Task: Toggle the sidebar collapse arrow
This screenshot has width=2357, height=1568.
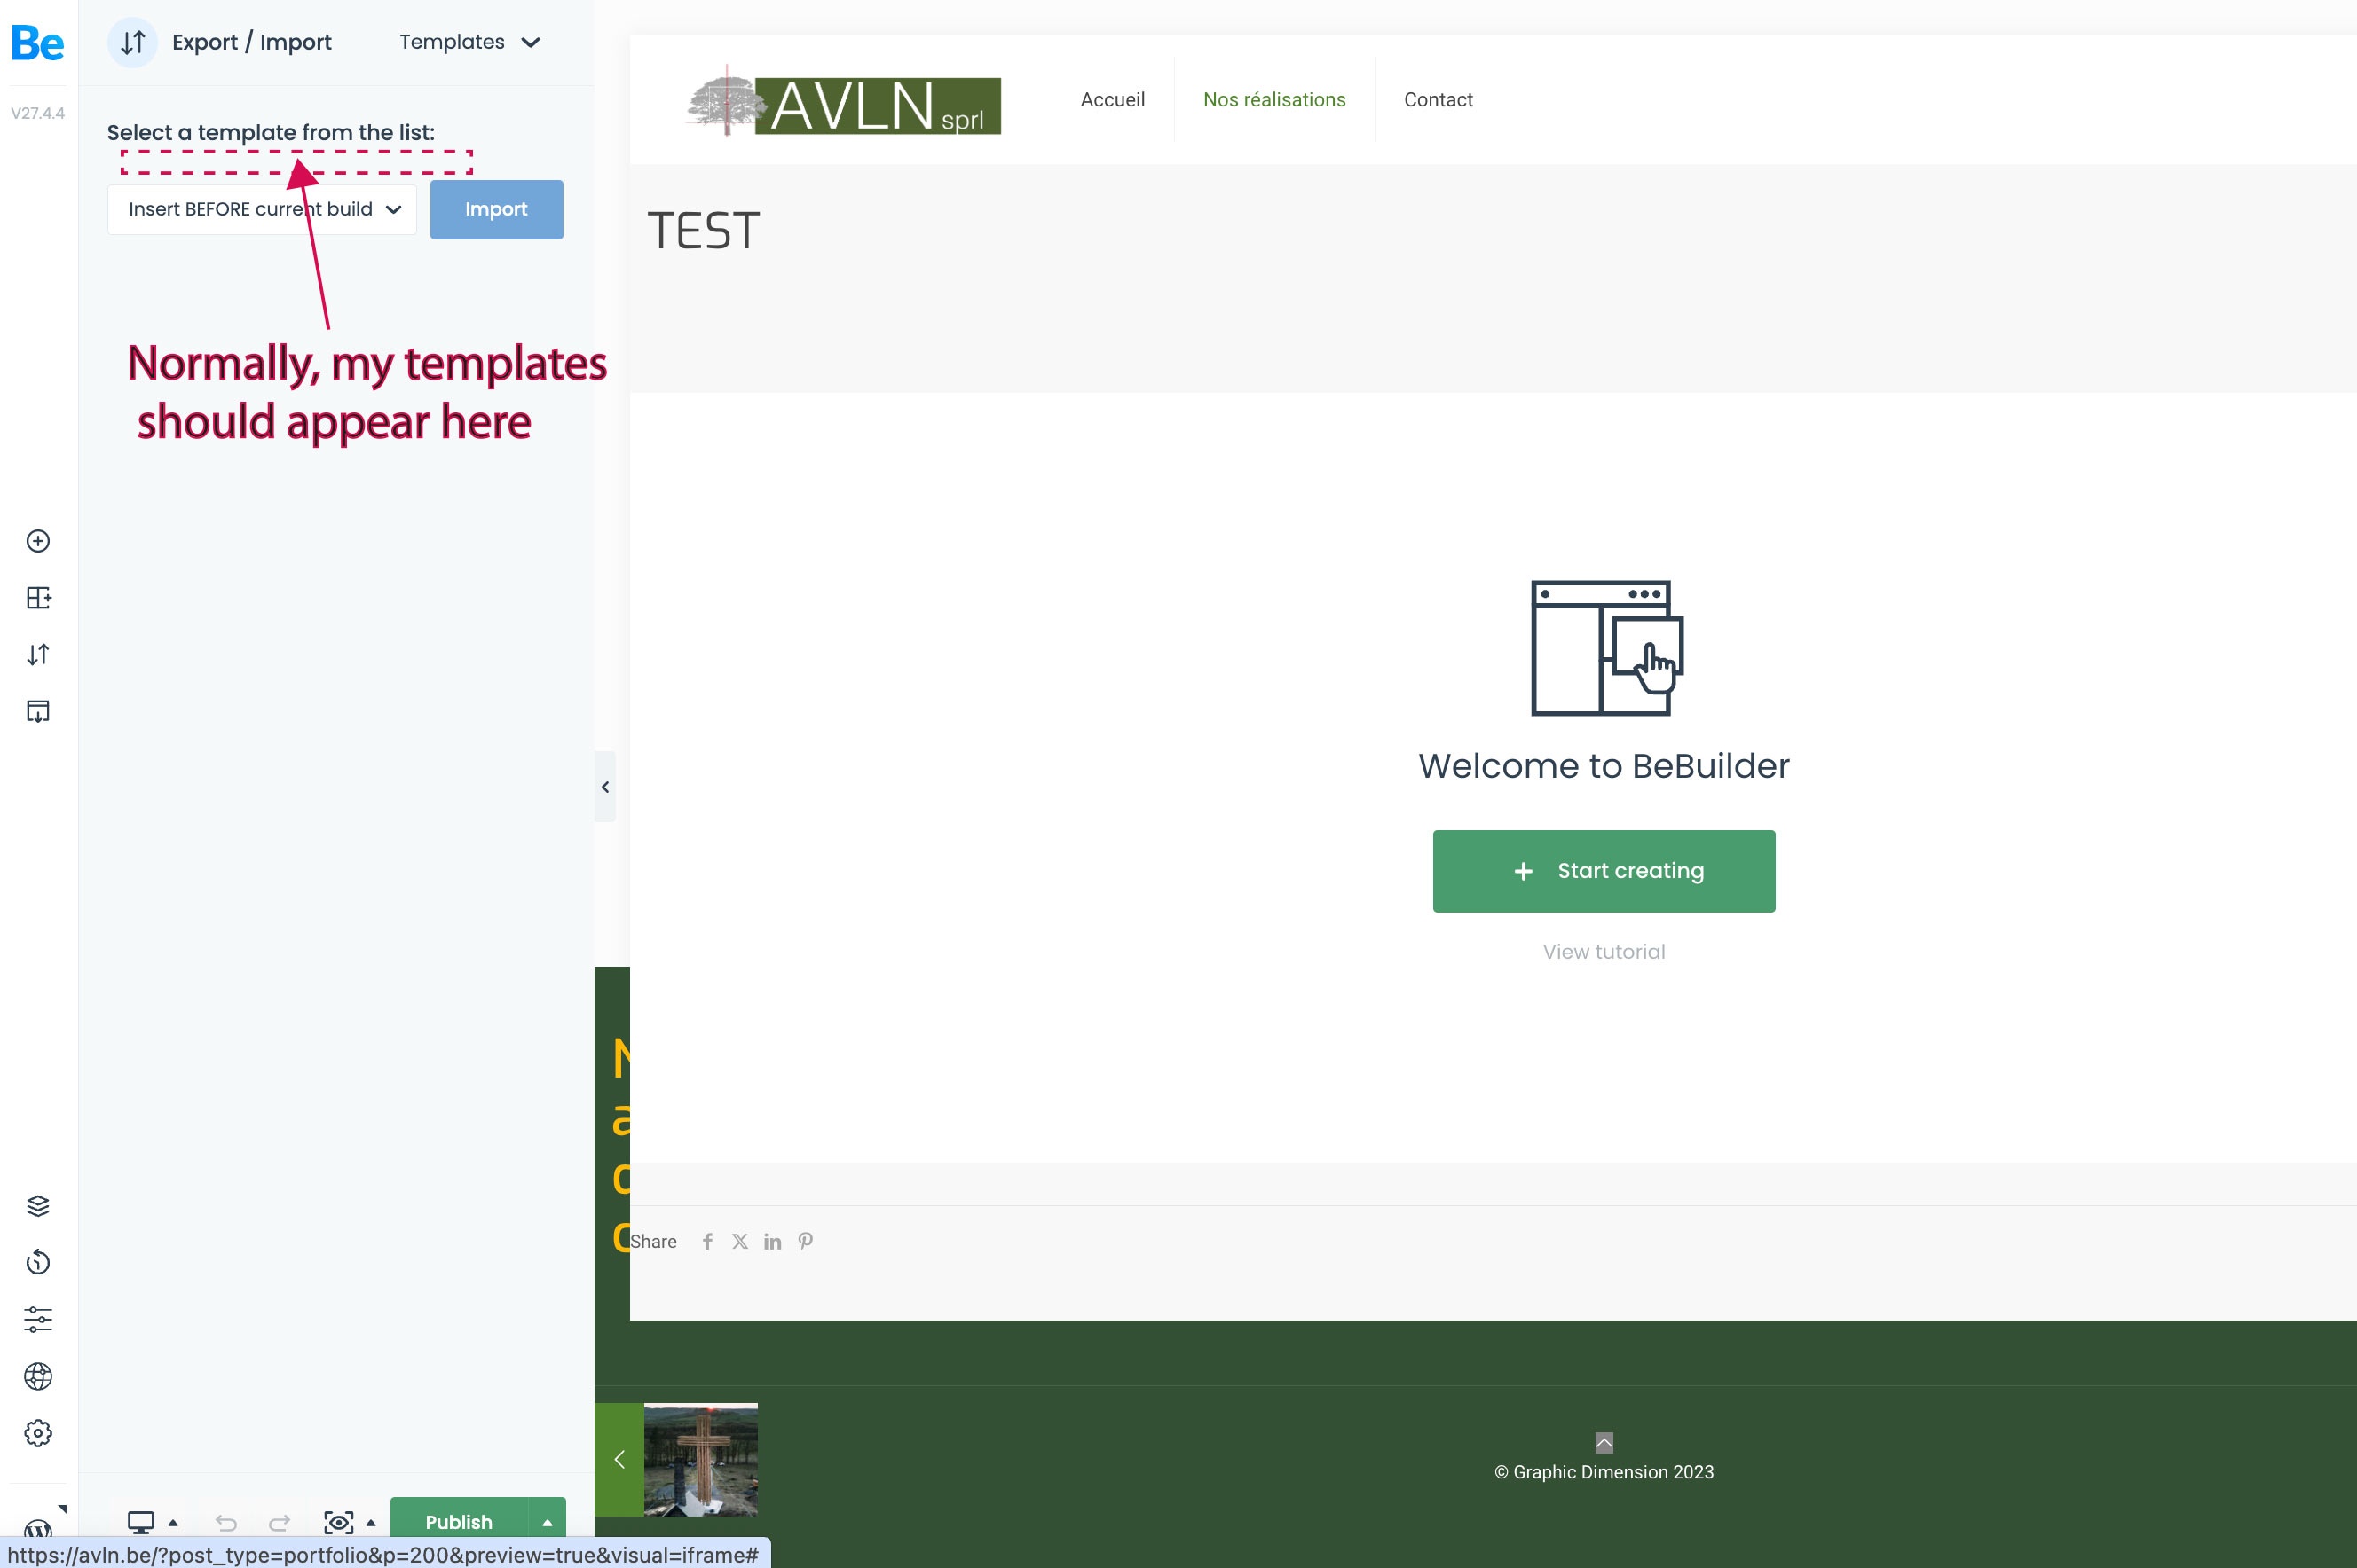Action: (x=606, y=786)
